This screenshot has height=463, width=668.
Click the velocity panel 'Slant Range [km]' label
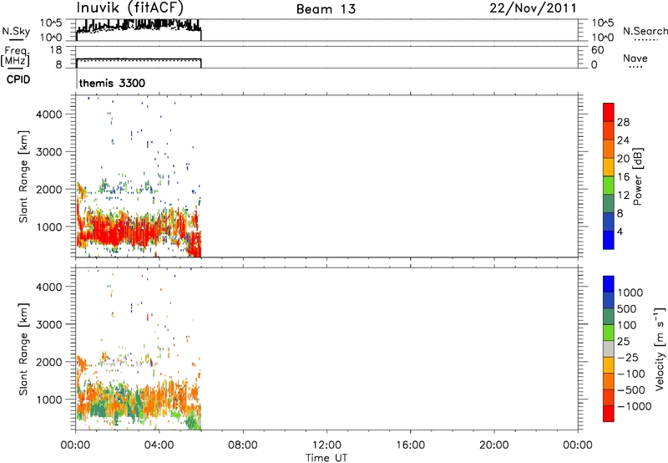pos(23,349)
